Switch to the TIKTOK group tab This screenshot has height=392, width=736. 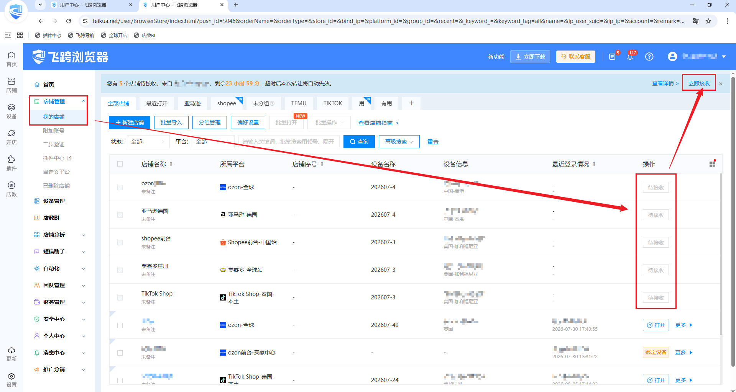coord(332,103)
